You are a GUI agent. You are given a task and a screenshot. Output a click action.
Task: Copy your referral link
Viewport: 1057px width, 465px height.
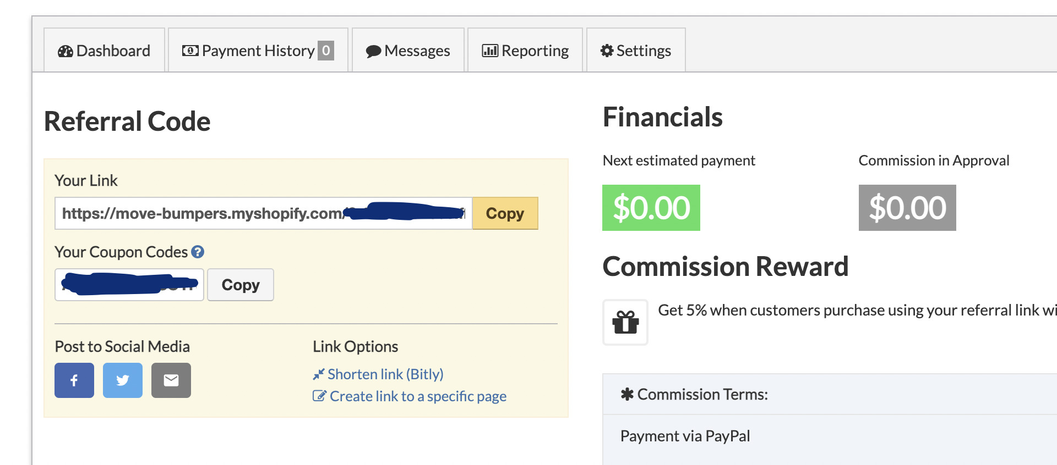[x=504, y=213]
